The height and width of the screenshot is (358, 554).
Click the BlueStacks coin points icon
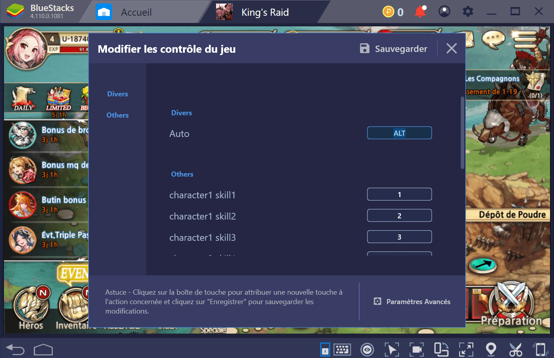click(388, 12)
